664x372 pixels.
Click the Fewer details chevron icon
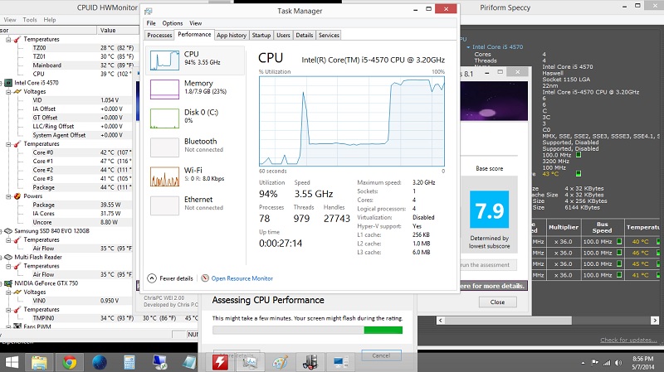(152, 278)
